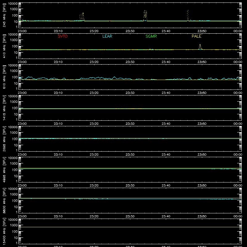The image size is (247, 247).
Task: Click the yellow flux line in 15400 MHz panel
Action: click(130, 227)
